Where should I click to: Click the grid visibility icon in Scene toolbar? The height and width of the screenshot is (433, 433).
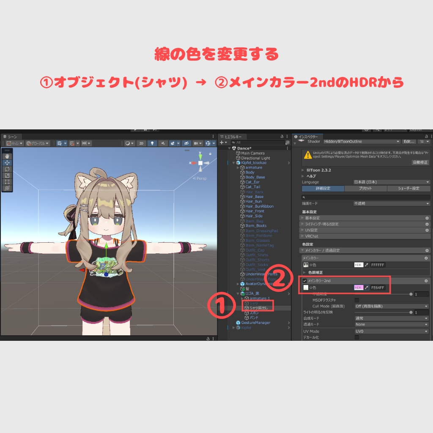59,143
